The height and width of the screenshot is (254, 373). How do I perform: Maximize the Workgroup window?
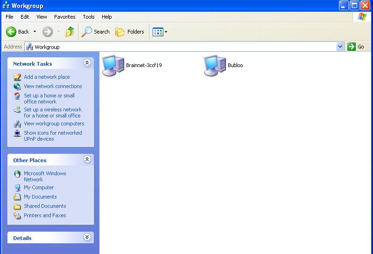354,6
